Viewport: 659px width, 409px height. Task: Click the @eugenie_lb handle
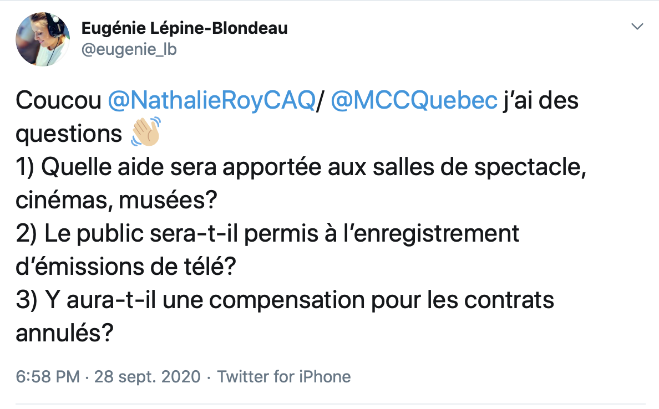click(x=129, y=49)
